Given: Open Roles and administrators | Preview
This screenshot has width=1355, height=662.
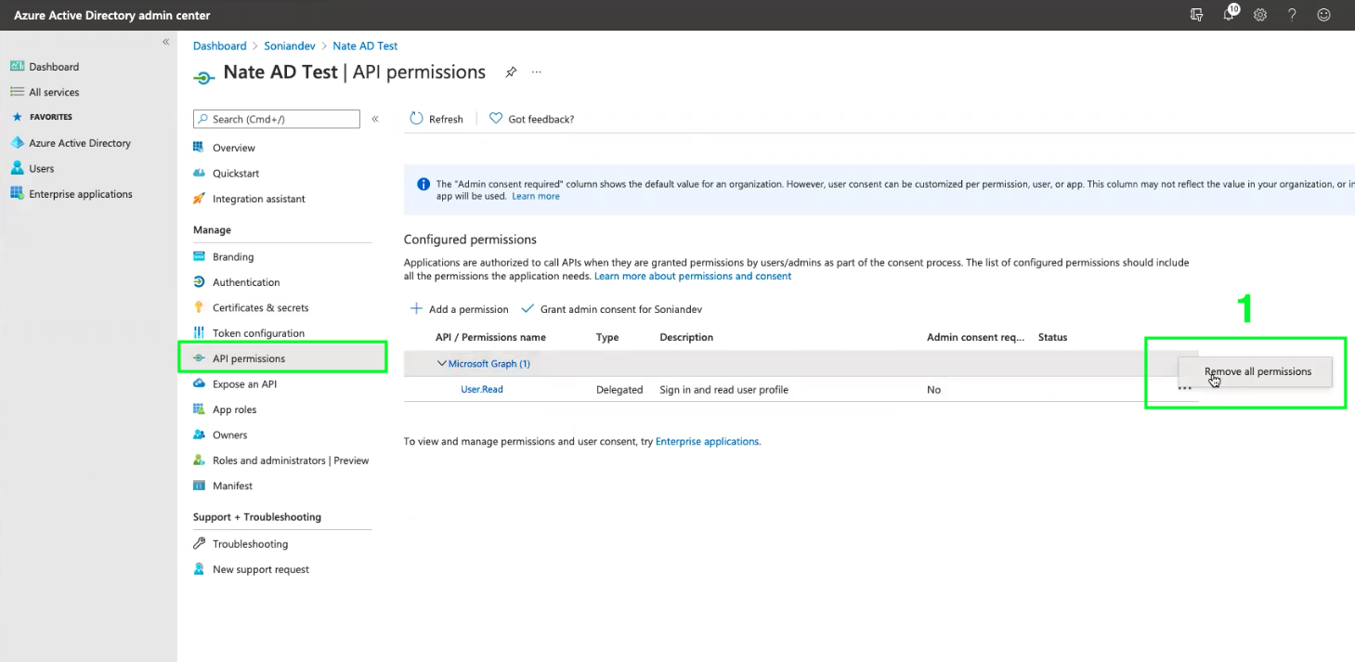Looking at the screenshot, I should click(291, 461).
